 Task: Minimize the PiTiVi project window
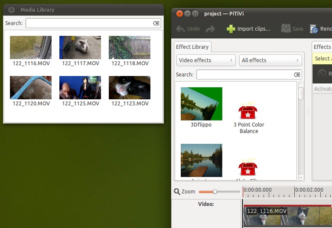tap(187, 14)
